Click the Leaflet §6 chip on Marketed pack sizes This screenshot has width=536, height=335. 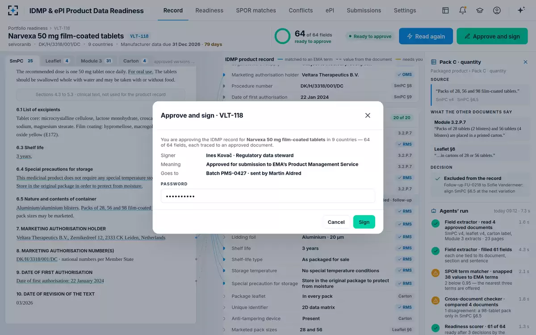(402, 330)
